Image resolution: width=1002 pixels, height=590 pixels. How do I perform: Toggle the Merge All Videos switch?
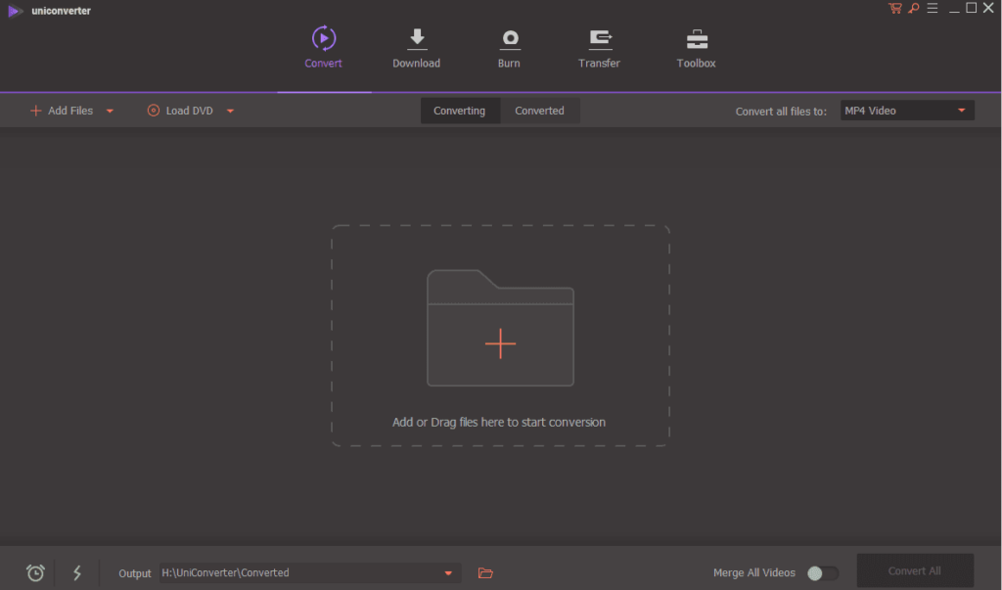[x=822, y=573]
